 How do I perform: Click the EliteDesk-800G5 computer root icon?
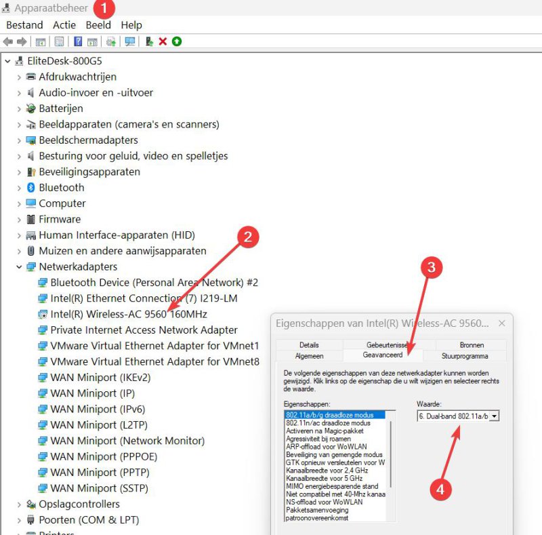(x=20, y=61)
